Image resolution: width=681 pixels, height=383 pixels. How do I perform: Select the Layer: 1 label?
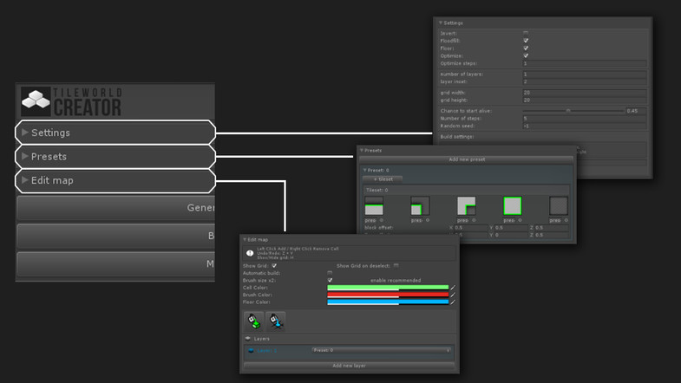[266, 350]
